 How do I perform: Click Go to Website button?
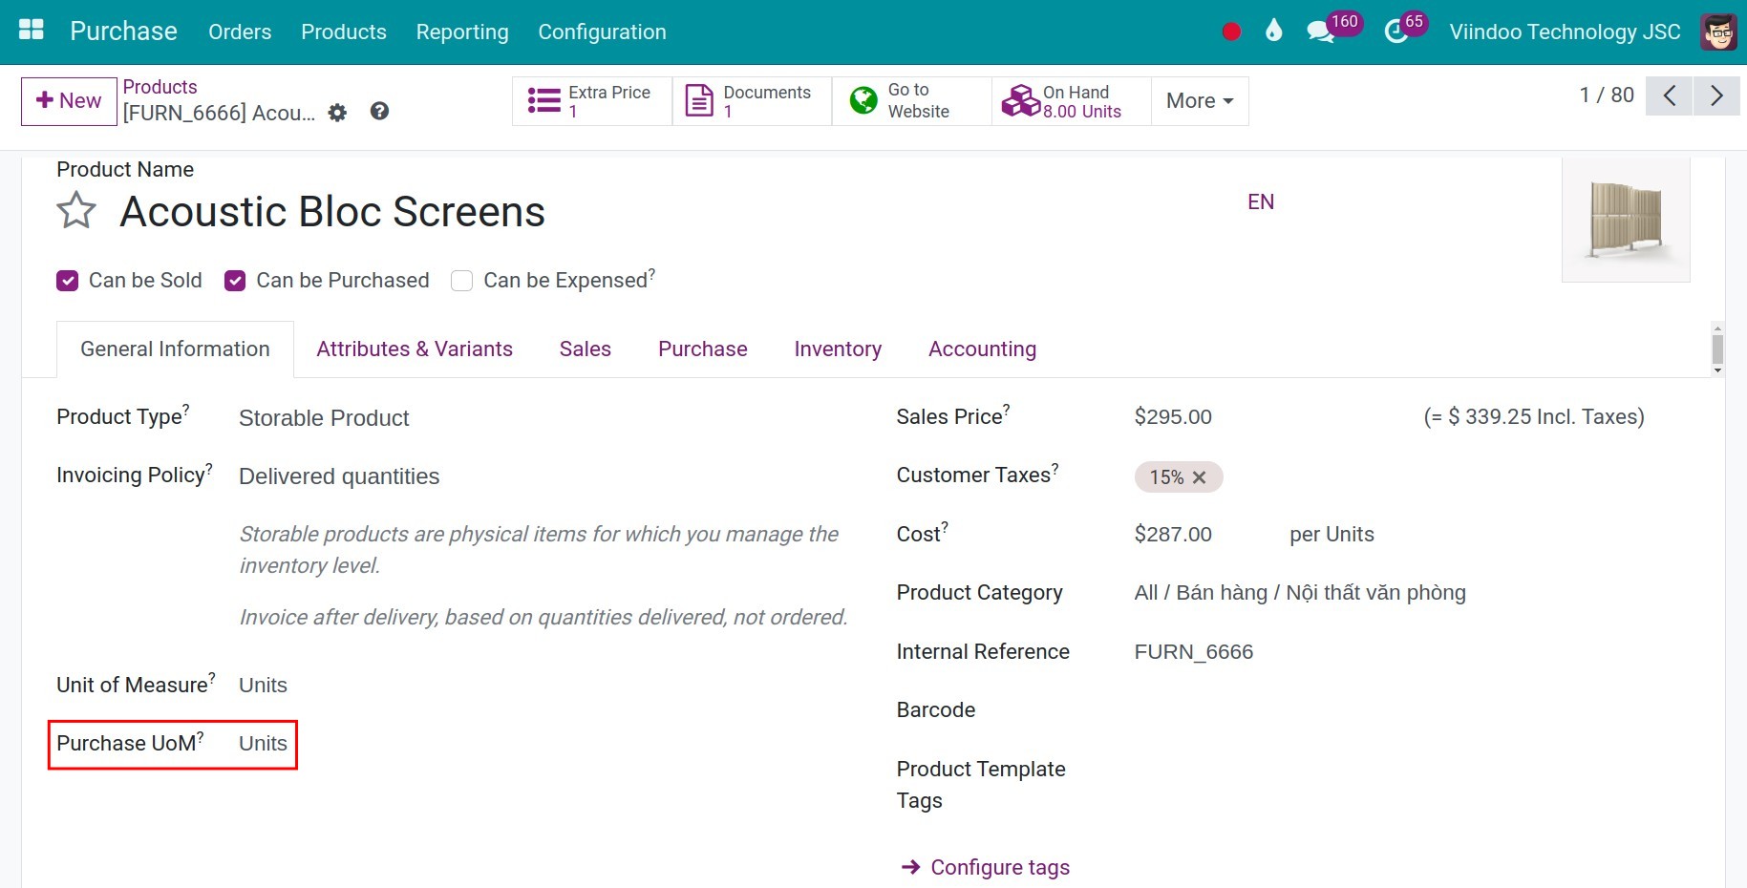pyautogui.click(x=911, y=101)
